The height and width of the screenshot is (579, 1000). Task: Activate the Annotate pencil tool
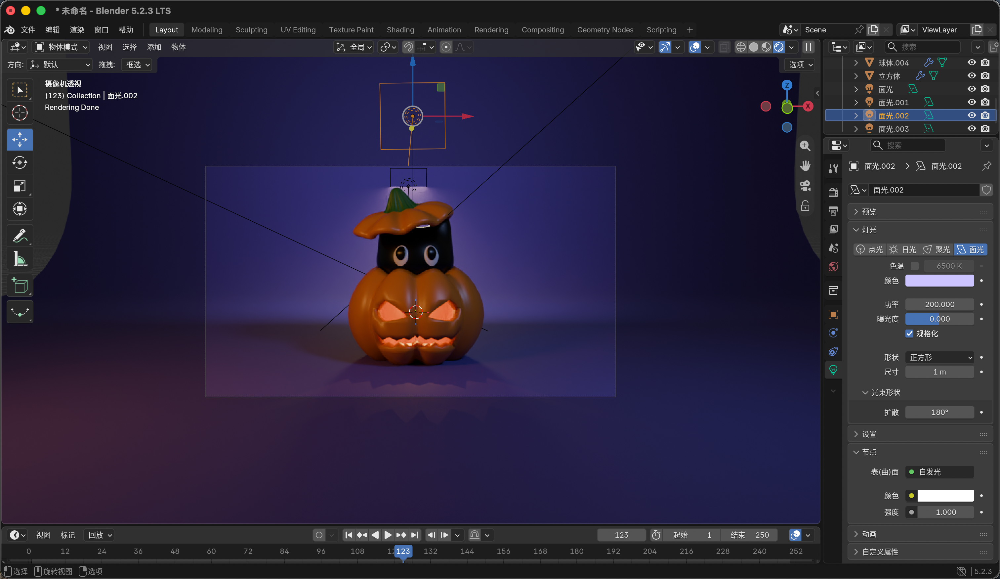pyautogui.click(x=20, y=236)
